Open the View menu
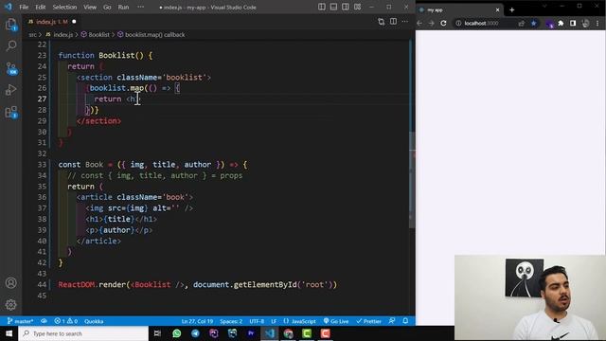Viewport: 606px width, 341px height. click(90, 7)
